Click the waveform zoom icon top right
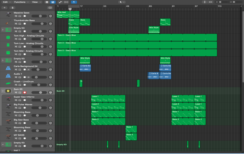Viewport: 244px width, 154px height. click(x=210, y=2)
